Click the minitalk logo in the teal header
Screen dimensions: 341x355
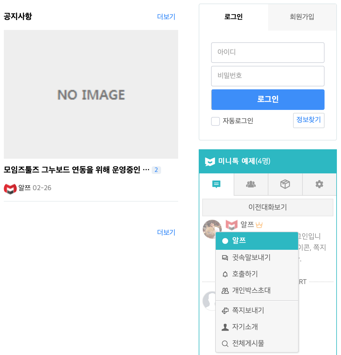[x=210, y=161]
